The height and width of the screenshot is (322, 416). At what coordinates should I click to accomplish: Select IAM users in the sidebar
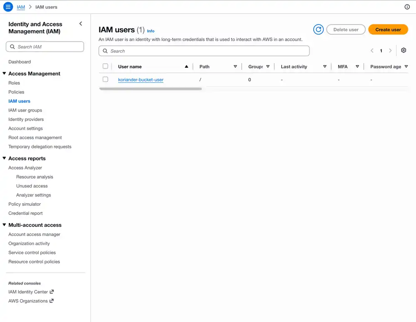click(20, 101)
